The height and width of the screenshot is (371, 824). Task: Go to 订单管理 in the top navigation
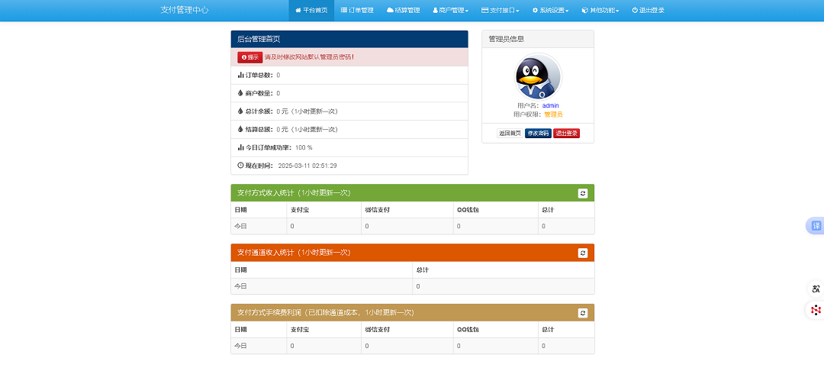click(357, 11)
